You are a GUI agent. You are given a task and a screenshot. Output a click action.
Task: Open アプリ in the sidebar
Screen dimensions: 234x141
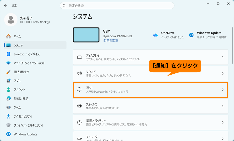[x=17, y=81]
